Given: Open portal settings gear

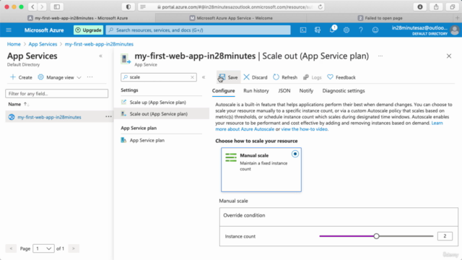Looking at the screenshot, I should click(x=346, y=30).
